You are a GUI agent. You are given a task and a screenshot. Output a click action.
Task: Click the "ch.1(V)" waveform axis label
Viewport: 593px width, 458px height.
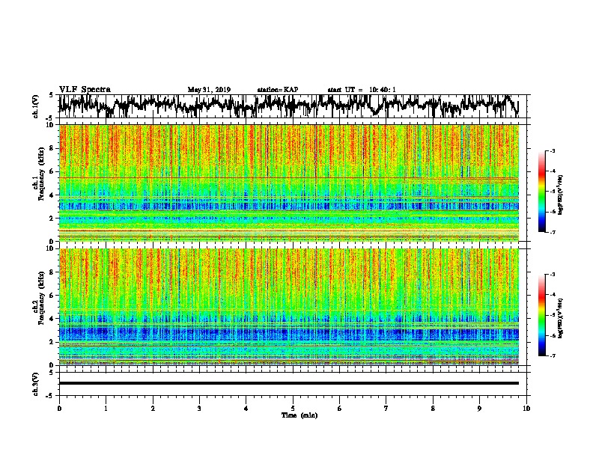pyautogui.click(x=36, y=106)
